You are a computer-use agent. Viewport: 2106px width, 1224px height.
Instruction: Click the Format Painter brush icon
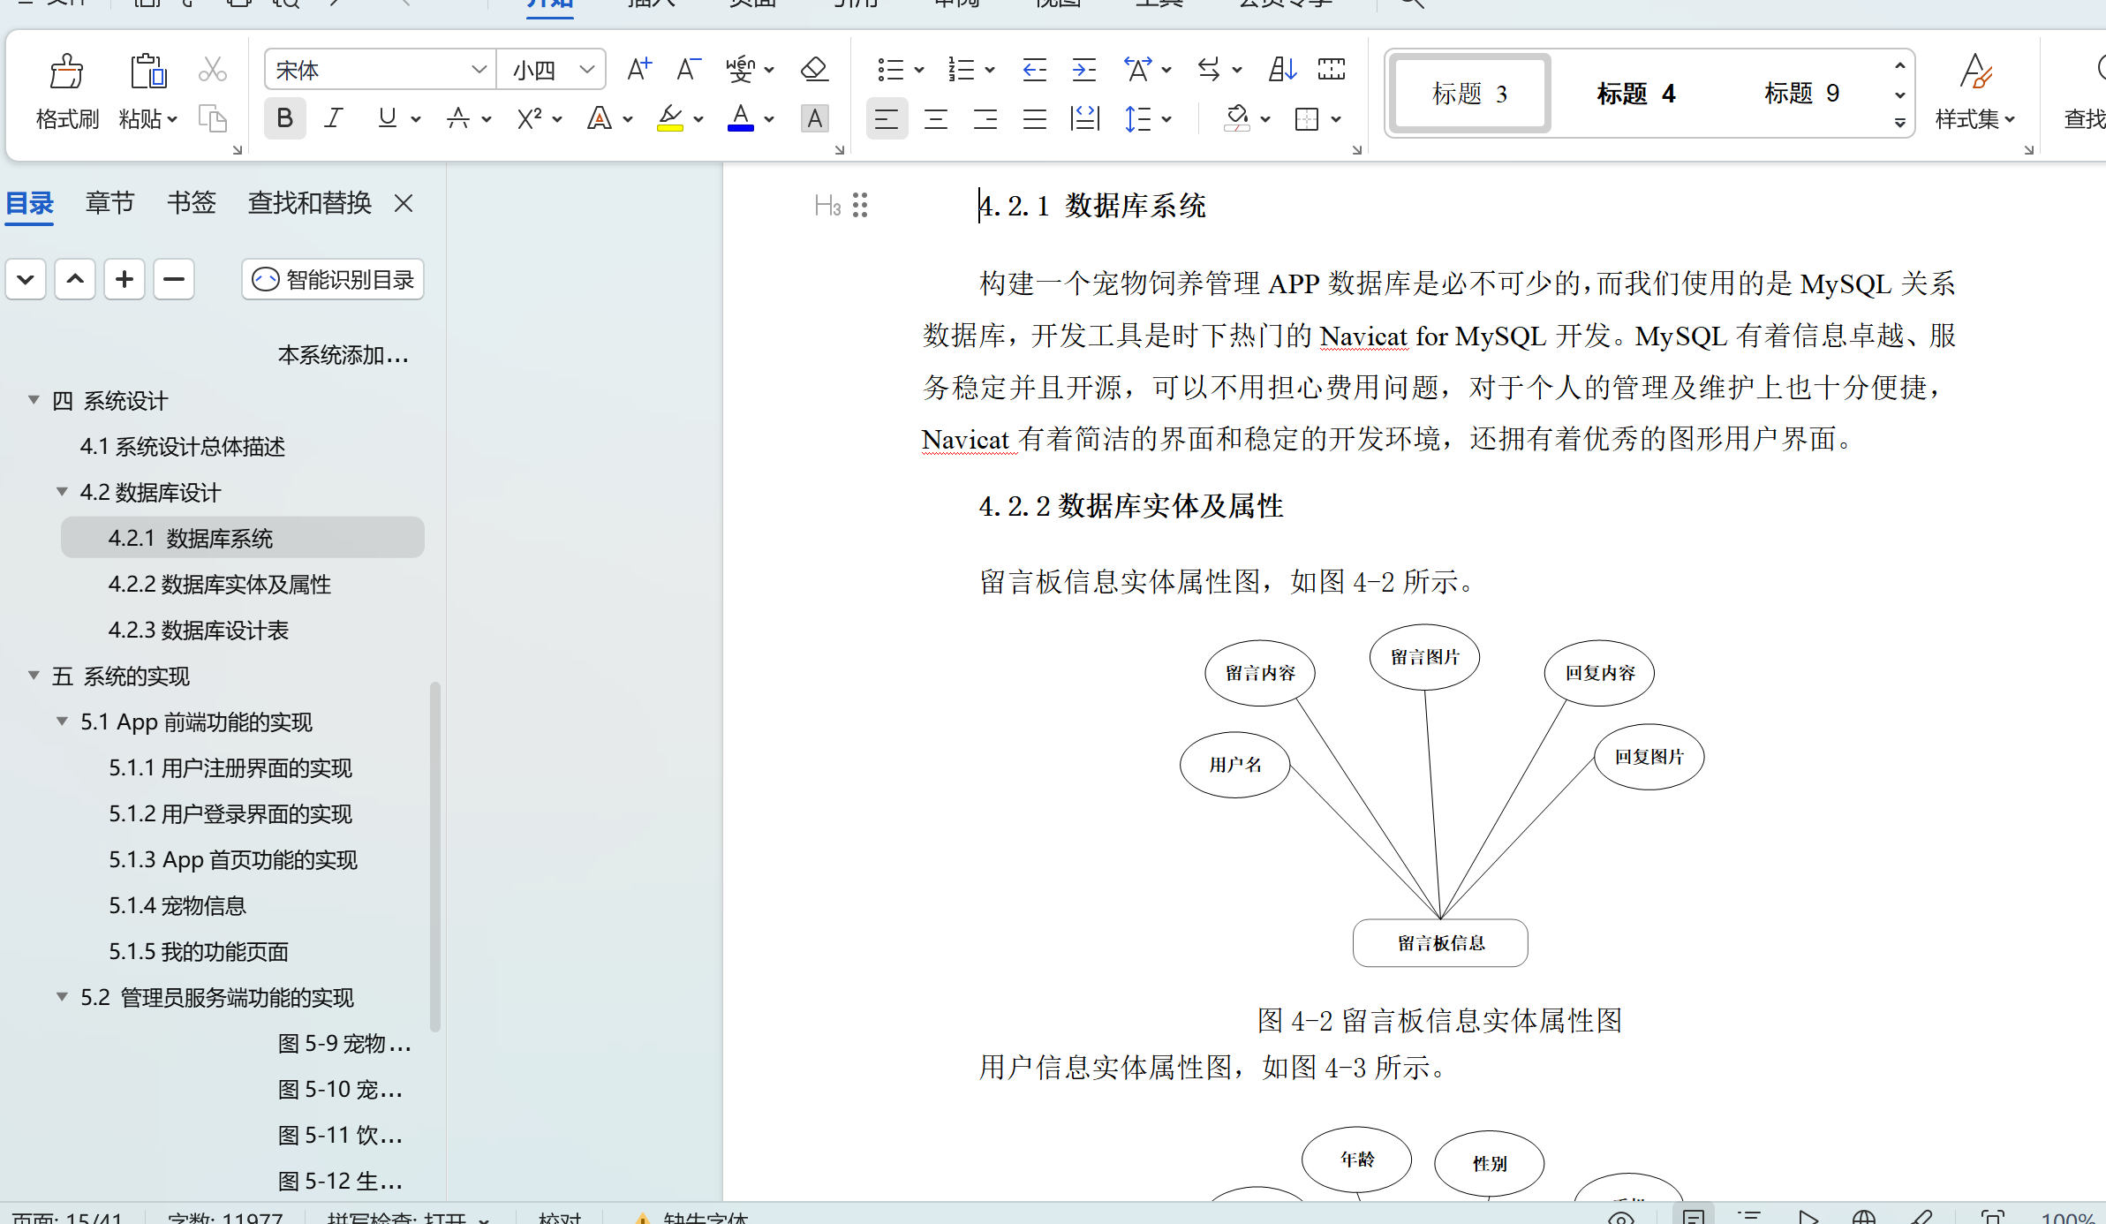point(66,72)
